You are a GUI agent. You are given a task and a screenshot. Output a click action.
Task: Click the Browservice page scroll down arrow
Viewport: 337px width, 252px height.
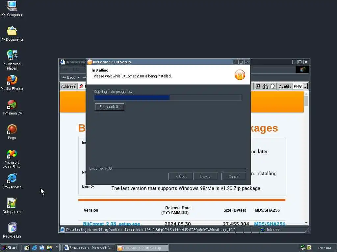coord(306,223)
